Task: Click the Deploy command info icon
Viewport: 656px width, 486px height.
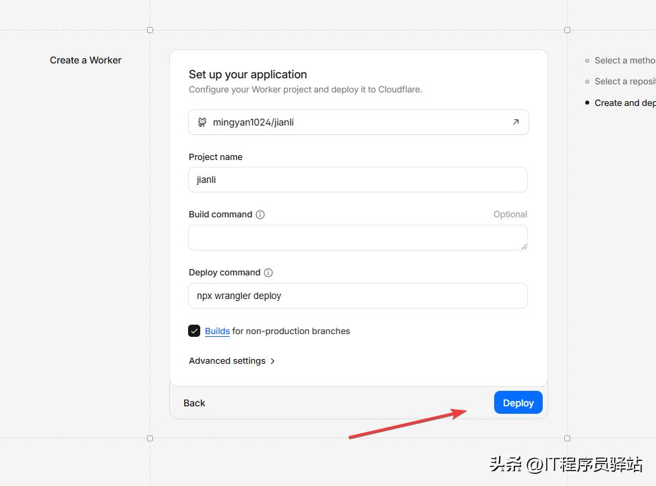Action: [268, 273]
